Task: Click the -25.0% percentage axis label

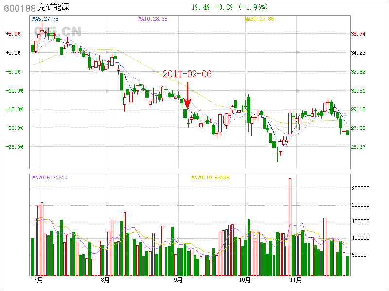Action: (13, 147)
